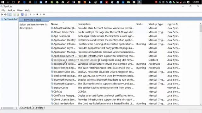The height and width of the screenshot is (113, 202).
Task: Switch to the Extended tab
Action: click(x=25, y=108)
